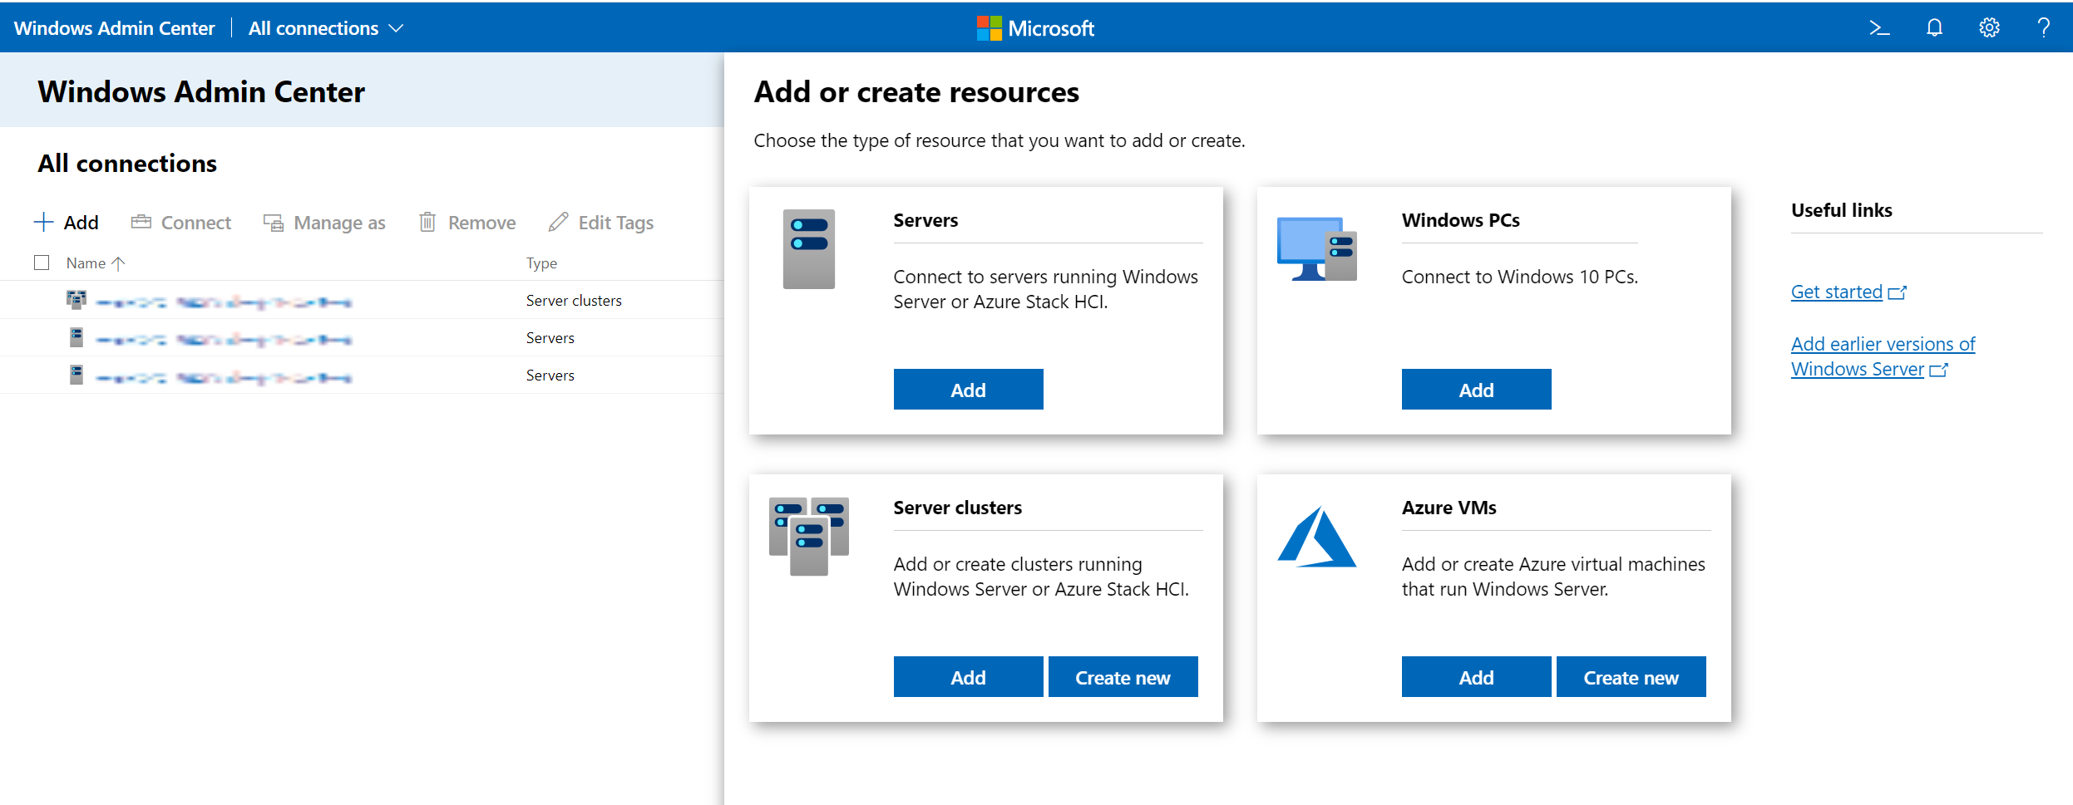2073x805 pixels.
Task: Add a server via Servers card Add button
Action: point(968,390)
